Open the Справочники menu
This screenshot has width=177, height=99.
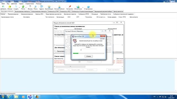(30, 4)
